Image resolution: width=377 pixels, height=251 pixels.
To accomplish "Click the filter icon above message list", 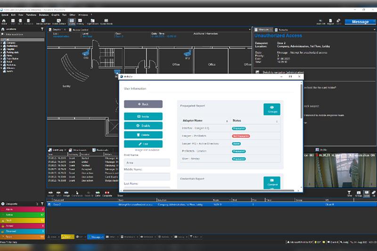I will click(350, 193).
